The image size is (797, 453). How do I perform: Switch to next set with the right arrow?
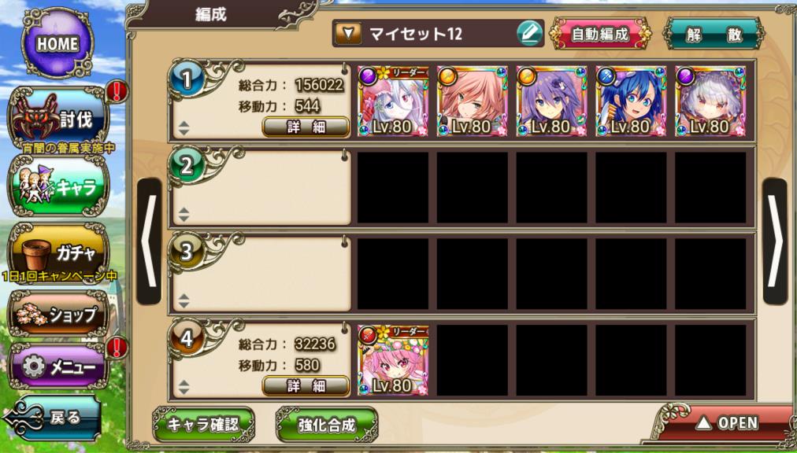775,241
